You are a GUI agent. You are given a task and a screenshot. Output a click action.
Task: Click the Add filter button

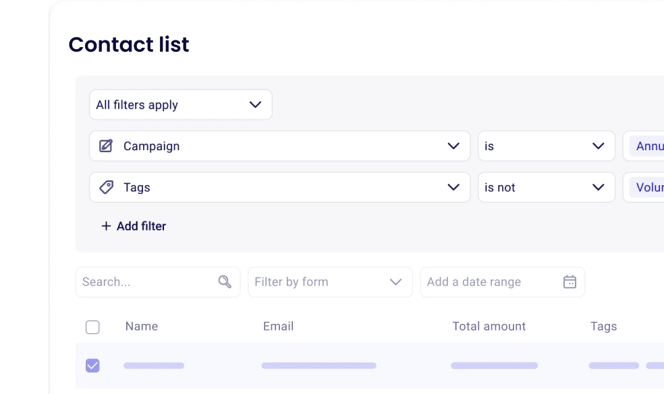[x=140, y=226]
